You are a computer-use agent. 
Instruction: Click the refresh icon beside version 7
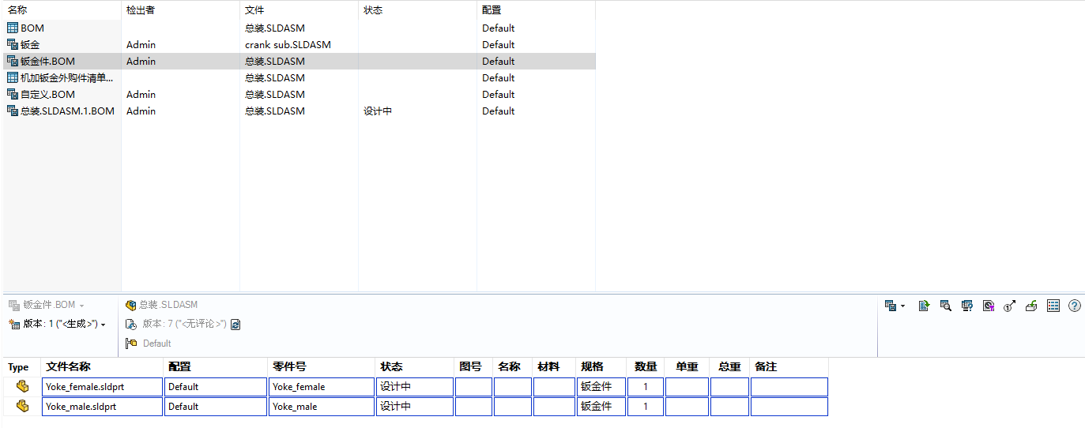[235, 324]
